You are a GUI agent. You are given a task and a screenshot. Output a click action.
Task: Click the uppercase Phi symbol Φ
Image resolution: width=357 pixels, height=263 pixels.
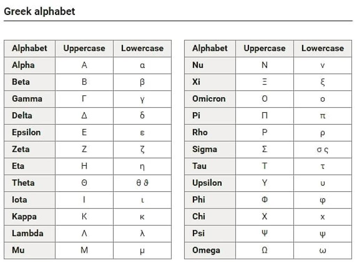[x=264, y=200]
